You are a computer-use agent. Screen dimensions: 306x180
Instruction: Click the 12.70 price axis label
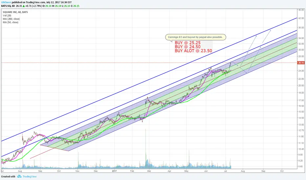click(301, 130)
